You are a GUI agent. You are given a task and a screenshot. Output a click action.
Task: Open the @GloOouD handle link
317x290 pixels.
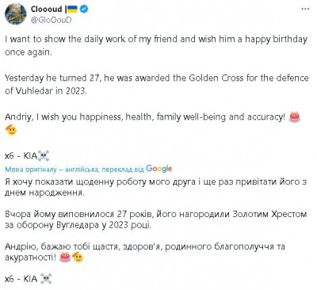pos(51,20)
